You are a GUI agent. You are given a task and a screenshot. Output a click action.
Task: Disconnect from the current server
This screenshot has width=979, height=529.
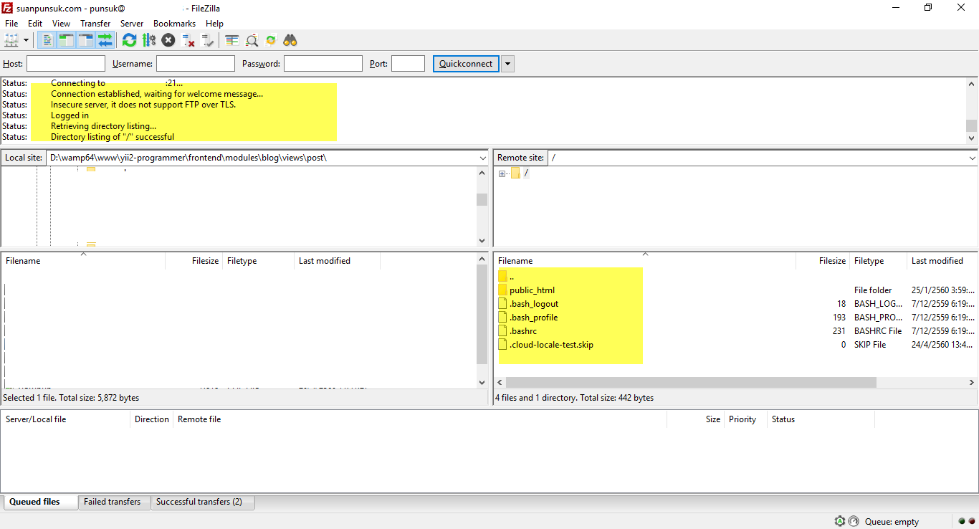click(188, 40)
